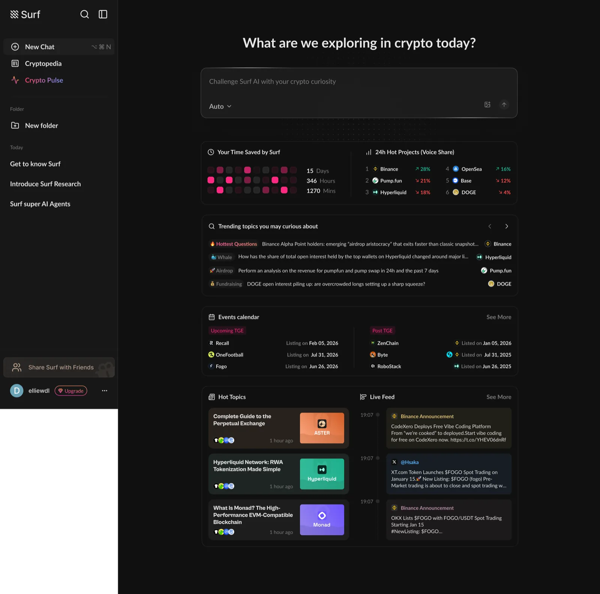Open OKX Lists $FOGO feed item

(x=449, y=520)
